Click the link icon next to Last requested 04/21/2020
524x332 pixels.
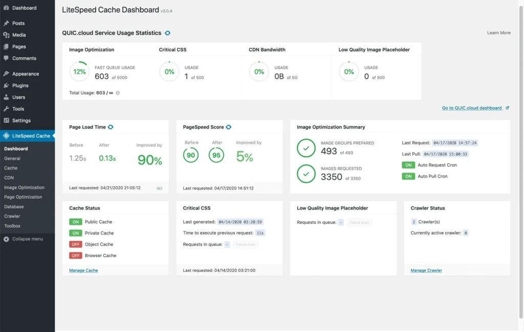point(160,188)
